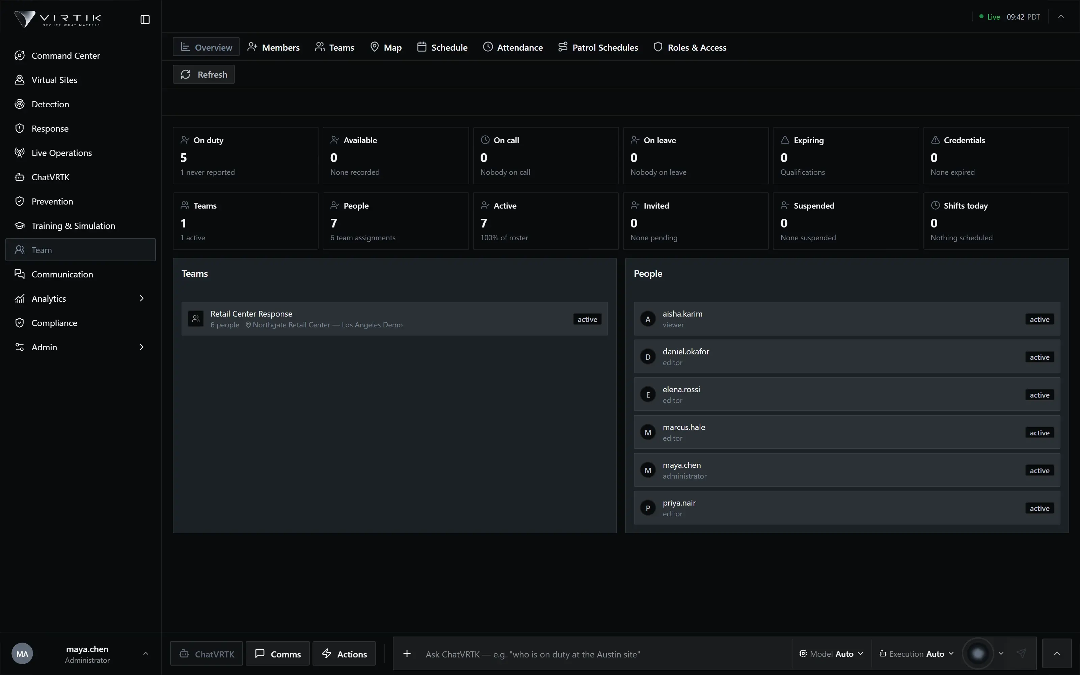Select the priya.nair person row
The image size is (1080, 675).
[846, 508]
